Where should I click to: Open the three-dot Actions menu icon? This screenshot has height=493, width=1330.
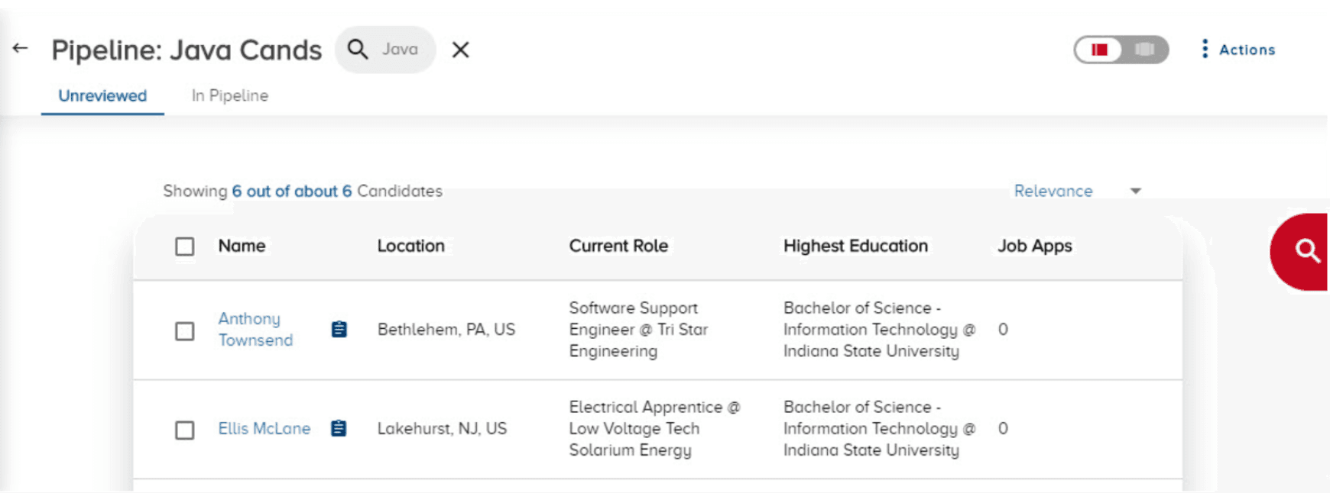1205,50
